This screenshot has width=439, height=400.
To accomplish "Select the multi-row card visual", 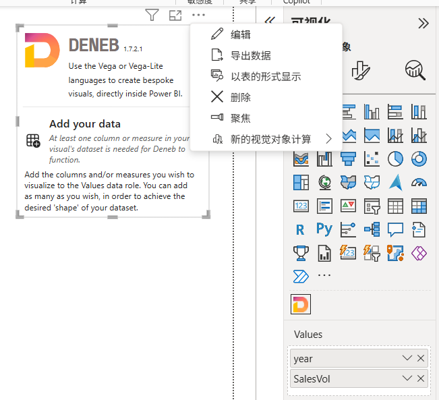I will 324,206.
